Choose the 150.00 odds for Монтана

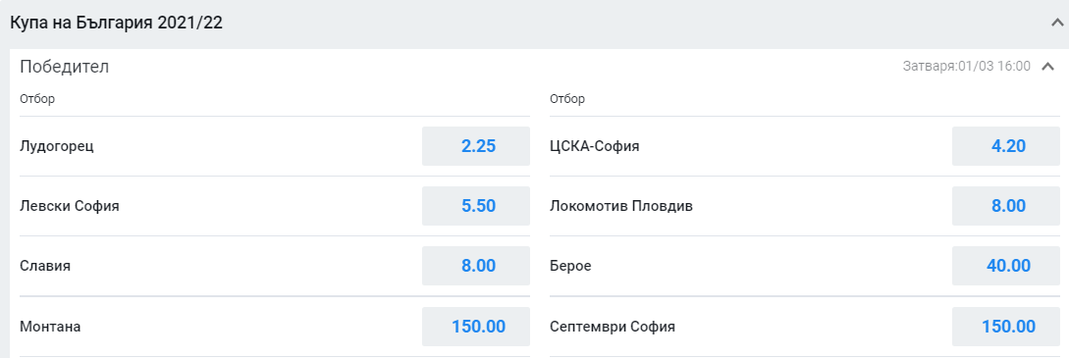[x=476, y=327]
